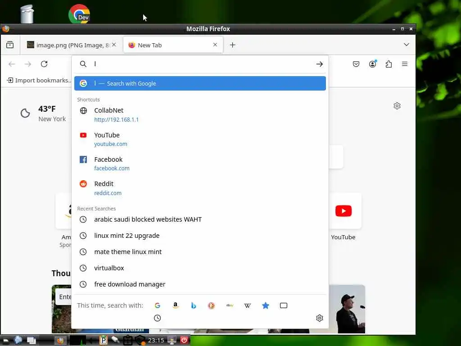
Task: Open the Firefox application hamburger menu
Action: click(405, 64)
